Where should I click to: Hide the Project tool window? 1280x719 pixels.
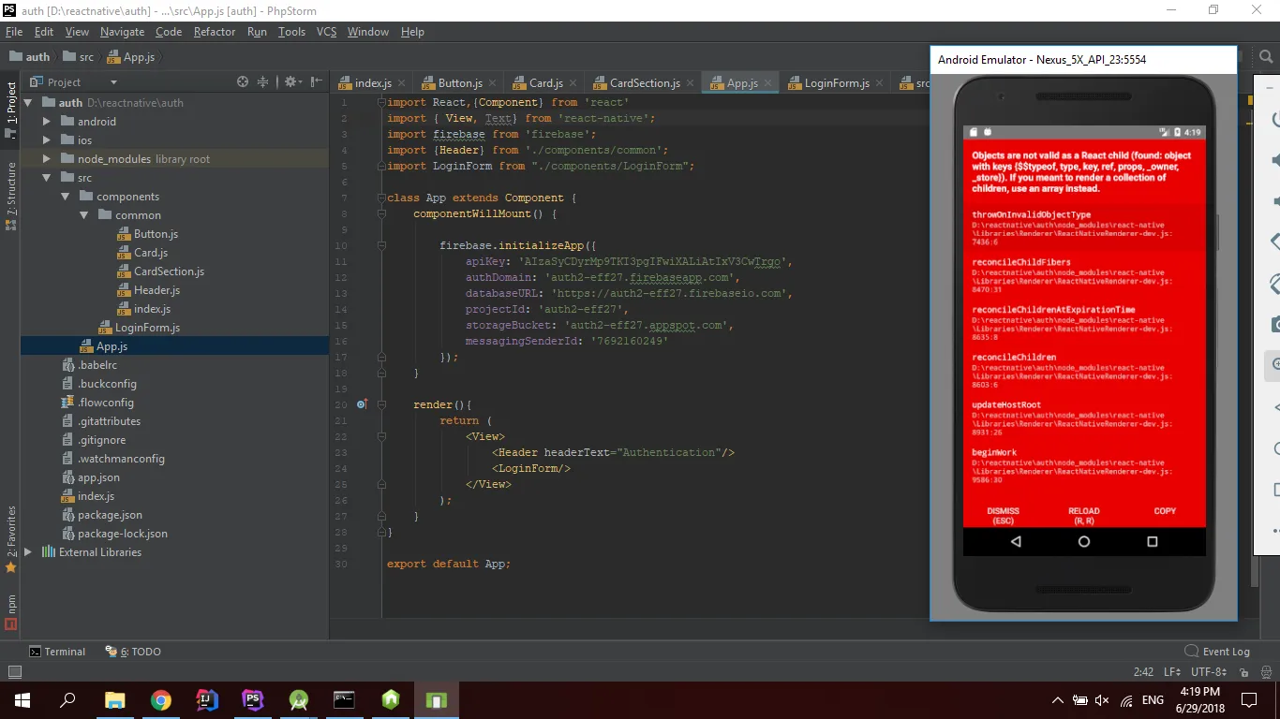317,82
